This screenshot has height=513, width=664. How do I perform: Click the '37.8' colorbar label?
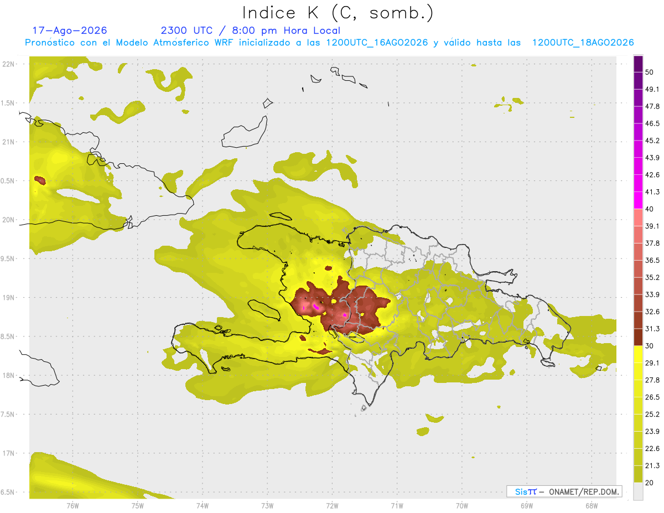click(652, 243)
